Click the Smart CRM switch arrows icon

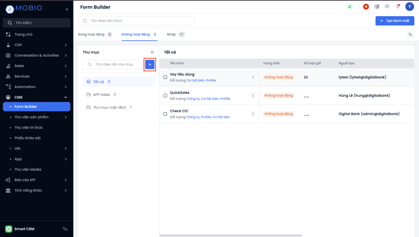[65, 229]
